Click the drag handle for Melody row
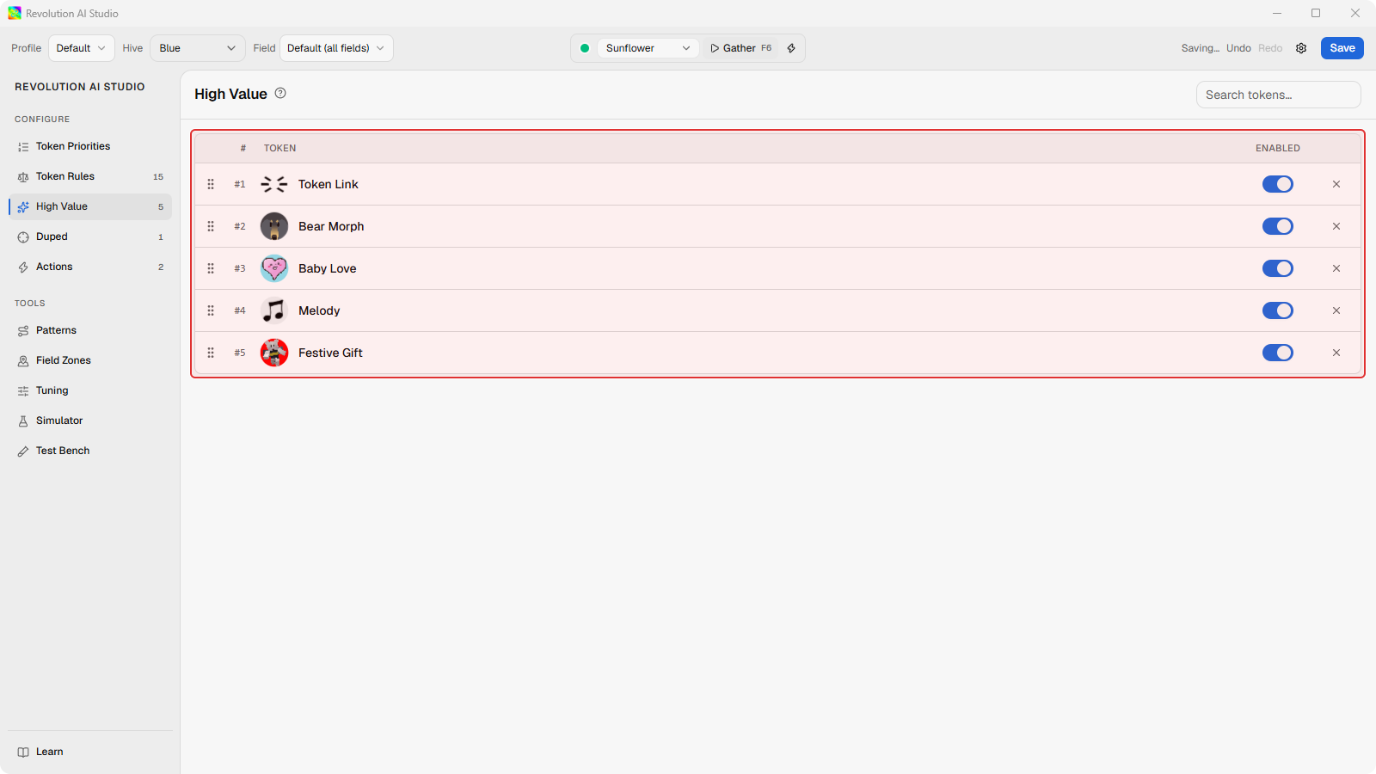This screenshot has height=774, width=1376. pos(211,310)
